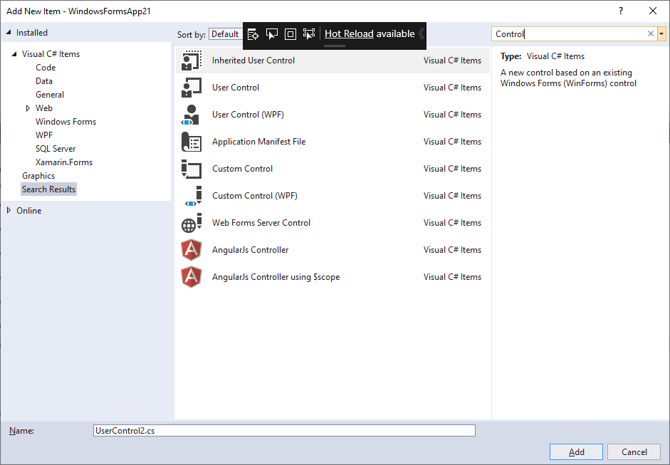The image size is (670, 465).
Task: Clear the search box with the X icon
Action: [650, 33]
